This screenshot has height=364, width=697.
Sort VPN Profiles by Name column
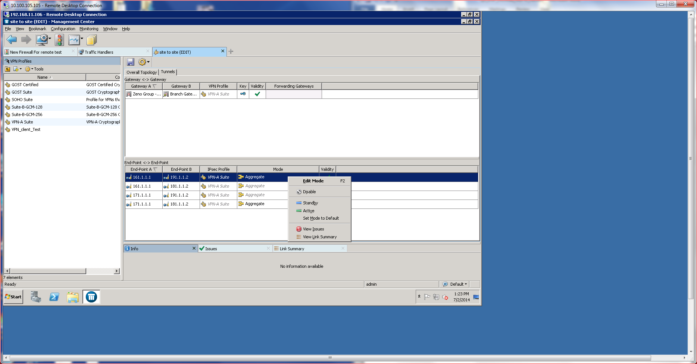45,77
